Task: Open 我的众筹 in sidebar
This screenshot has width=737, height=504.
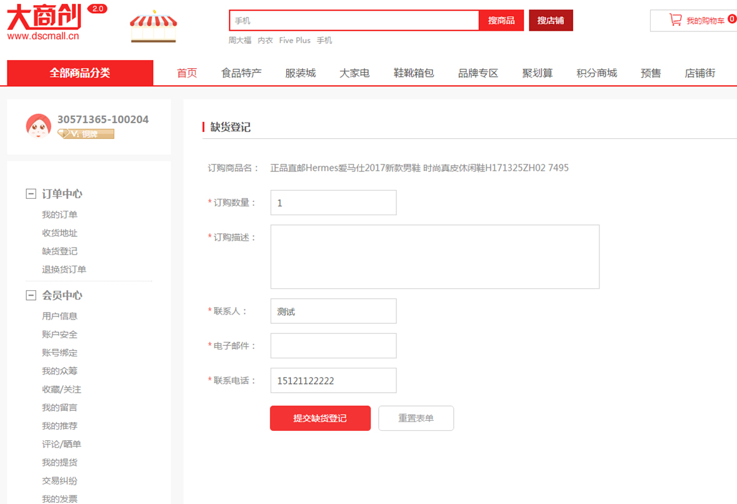Action: pos(59,371)
